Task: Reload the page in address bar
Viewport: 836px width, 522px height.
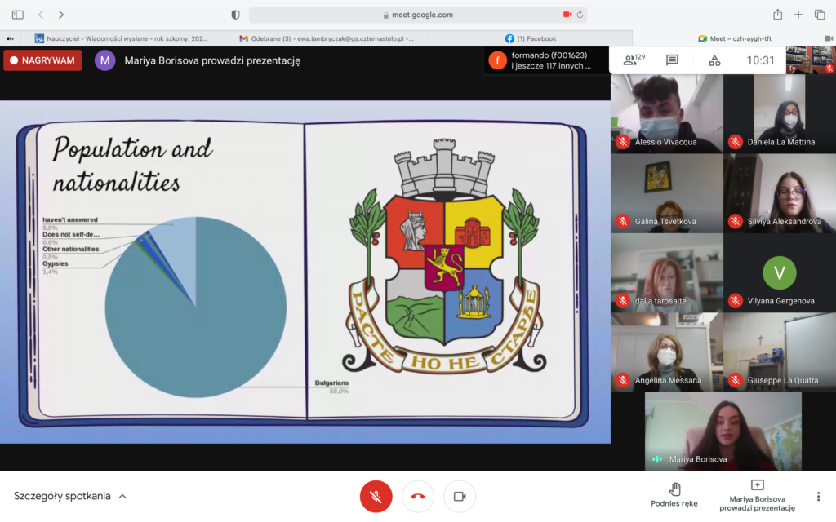Action: [x=580, y=15]
